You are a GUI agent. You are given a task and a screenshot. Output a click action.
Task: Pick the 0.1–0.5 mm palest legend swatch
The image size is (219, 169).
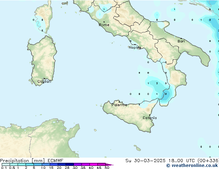coord(6,165)
